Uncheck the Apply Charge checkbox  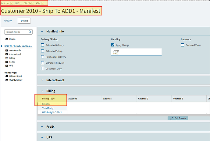(113, 45)
